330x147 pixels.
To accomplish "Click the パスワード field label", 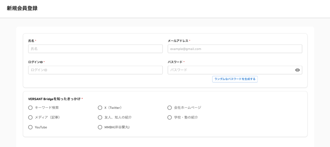I will pos(175,62).
